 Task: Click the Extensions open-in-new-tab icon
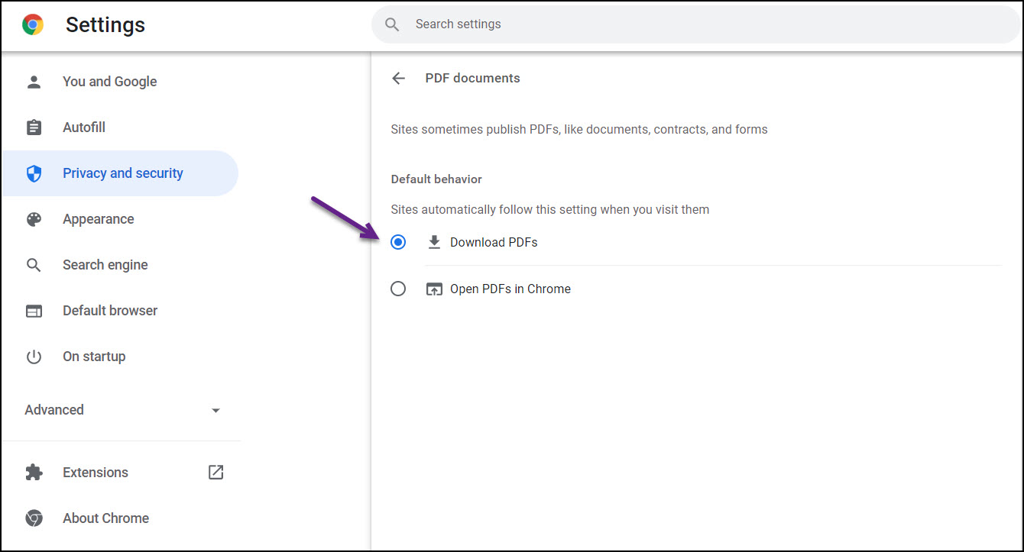tap(216, 472)
